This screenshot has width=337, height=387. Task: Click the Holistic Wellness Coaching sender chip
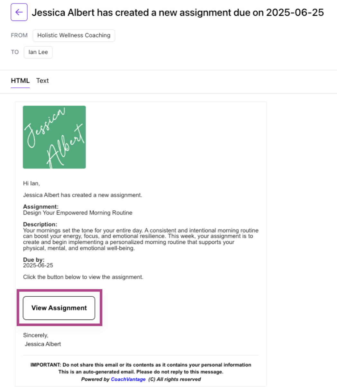pyautogui.click(x=74, y=35)
